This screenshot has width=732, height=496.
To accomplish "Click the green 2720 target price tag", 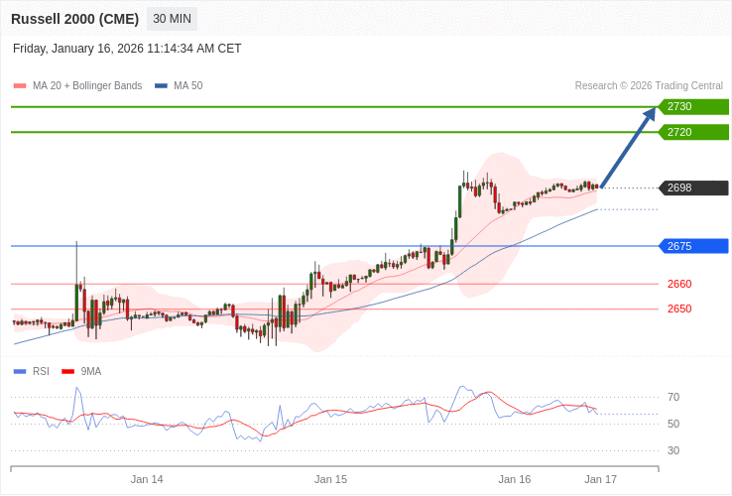I will coord(693,132).
